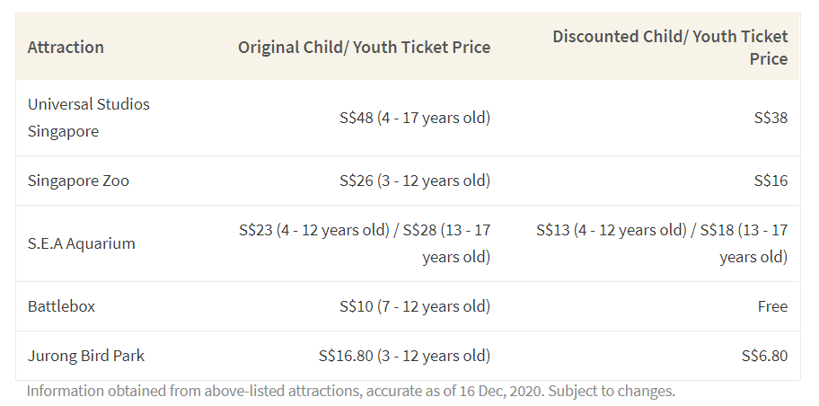This screenshot has width=819, height=406.
Task: Click the Battlebox attraction name
Action: click(x=61, y=306)
